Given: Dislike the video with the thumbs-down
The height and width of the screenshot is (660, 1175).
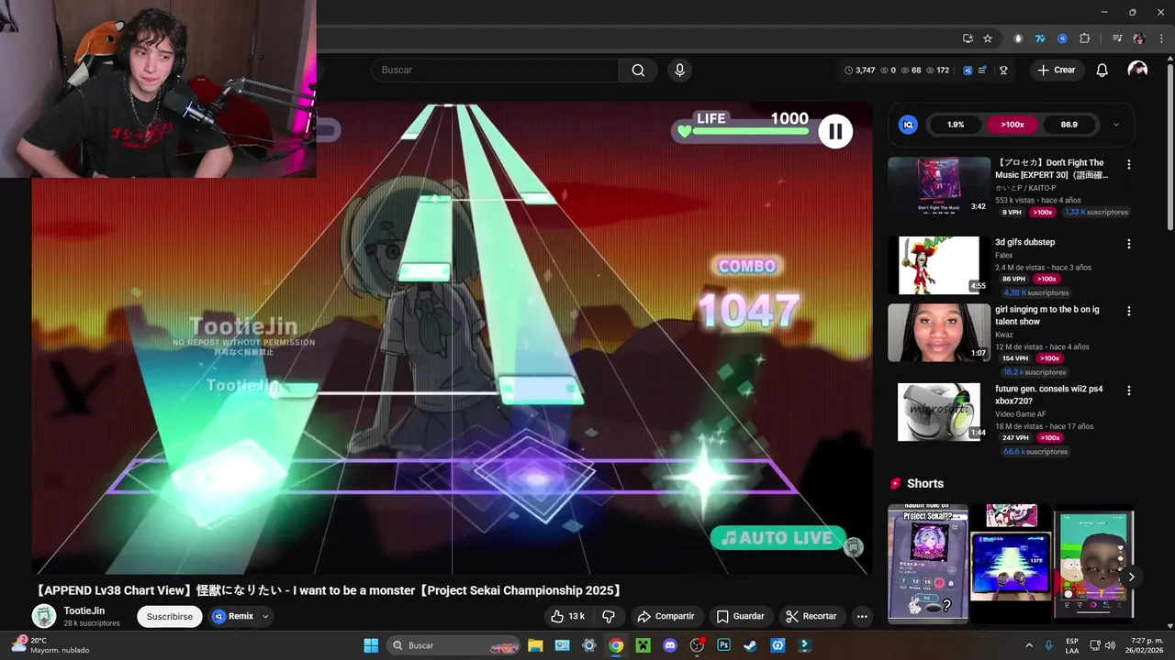Looking at the screenshot, I should [608, 616].
